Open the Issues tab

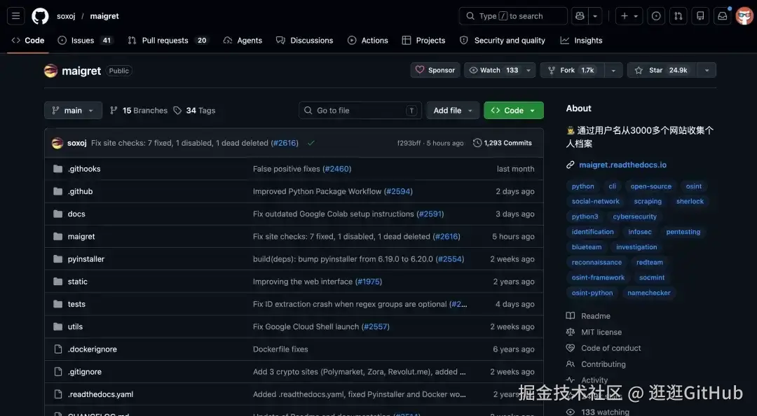coord(85,41)
